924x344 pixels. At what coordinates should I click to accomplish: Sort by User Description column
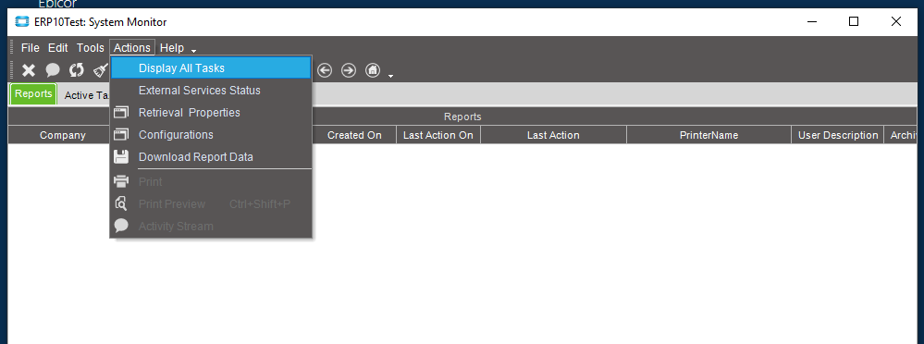tap(837, 135)
